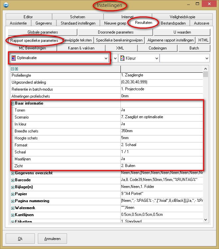Image resolution: width=219 pixels, height=249 pixels.
Task: Click '1. Projectcode' value
Action: [133, 89]
